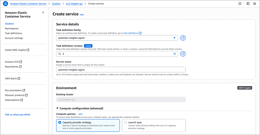The width and height of the screenshot is (260, 135).
Task: Click Info link beside Create service
Action: click(x=82, y=15)
